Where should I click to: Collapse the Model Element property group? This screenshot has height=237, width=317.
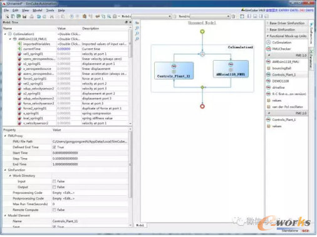point(5,216)
